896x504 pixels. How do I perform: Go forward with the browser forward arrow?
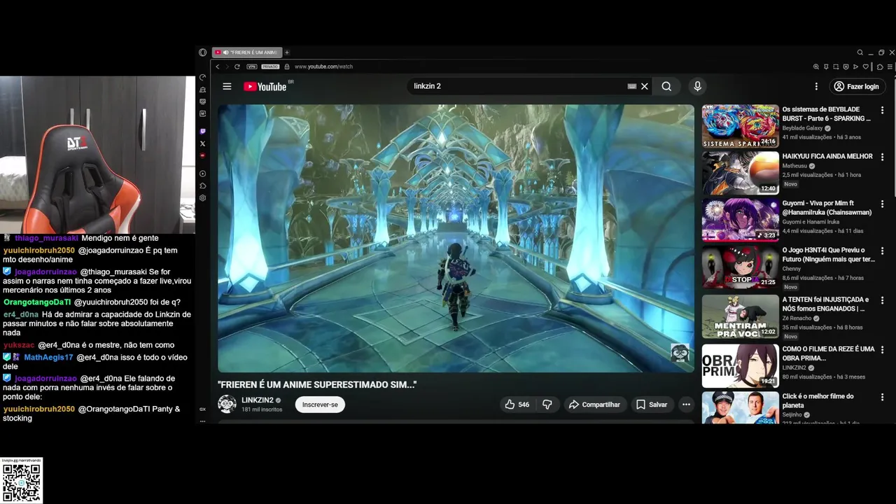(x=227, y=66)
